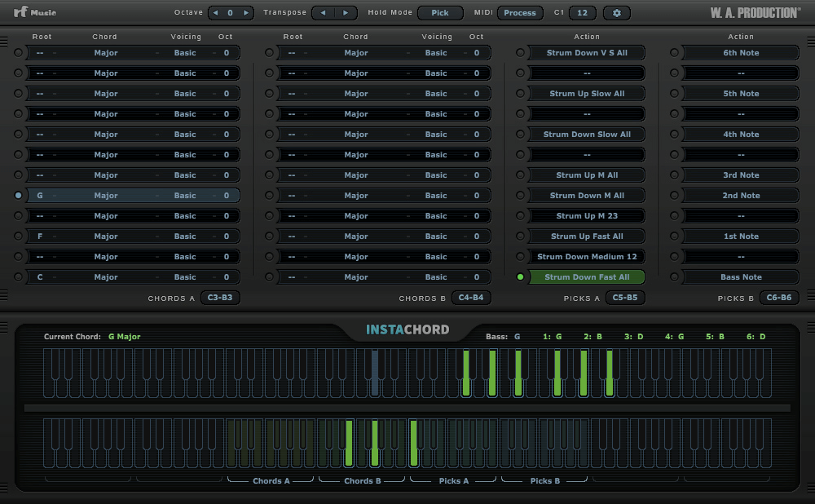The width and height of the screenshot is (815, 504).
Task: Select the Picks B keyboard zone label
Action: pyautogui.click(x=545, y=481)
